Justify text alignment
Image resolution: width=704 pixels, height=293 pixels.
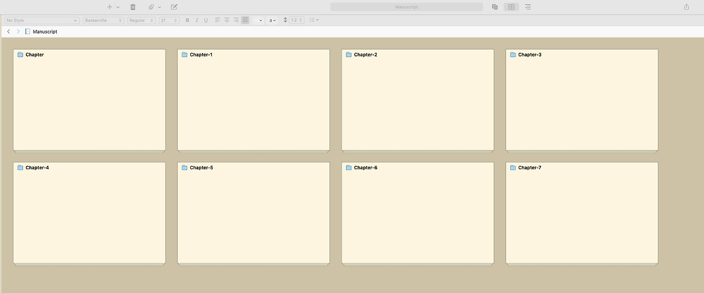pyautogui.click(x=245, y=20)
